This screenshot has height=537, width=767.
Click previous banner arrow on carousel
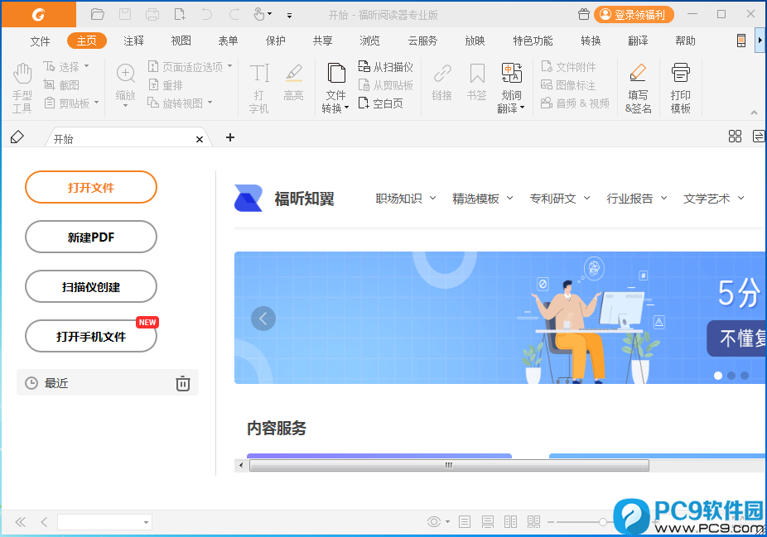tap(263, 319)
